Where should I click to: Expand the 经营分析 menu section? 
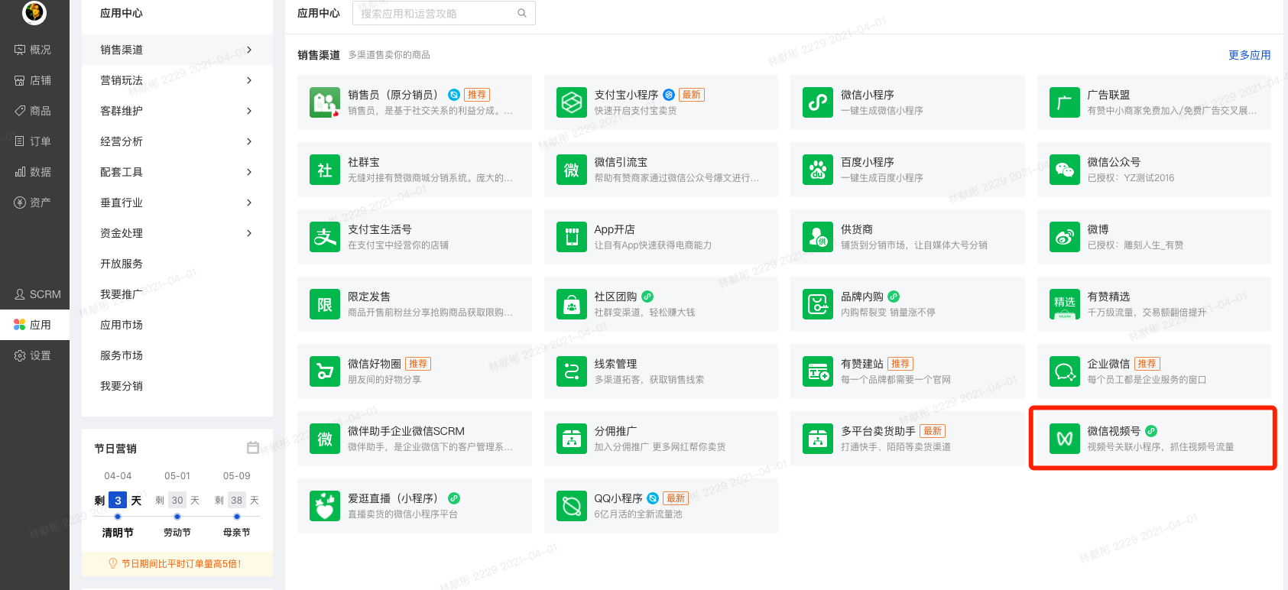[177, 141]
